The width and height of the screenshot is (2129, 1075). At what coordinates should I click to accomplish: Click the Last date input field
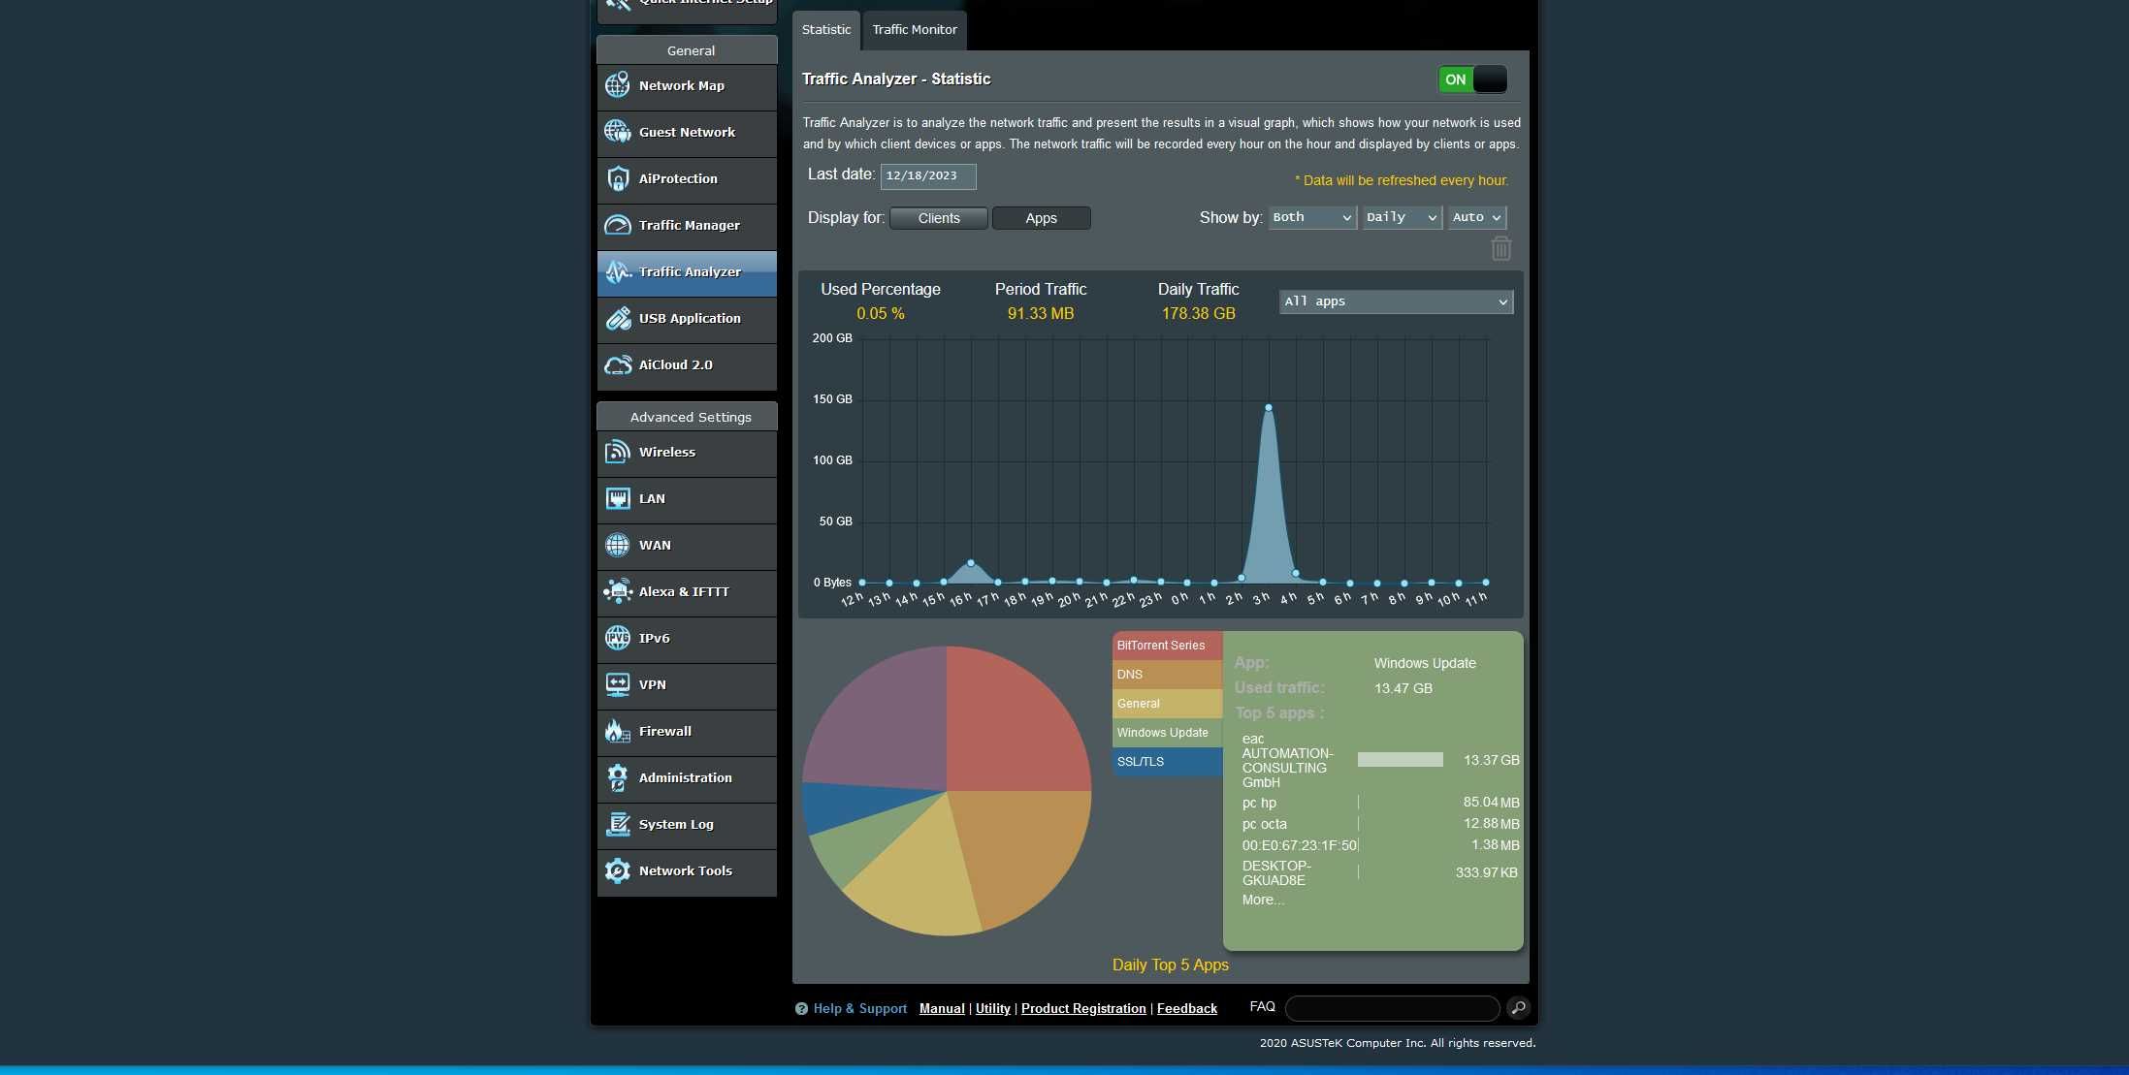[x=927, y=175]
